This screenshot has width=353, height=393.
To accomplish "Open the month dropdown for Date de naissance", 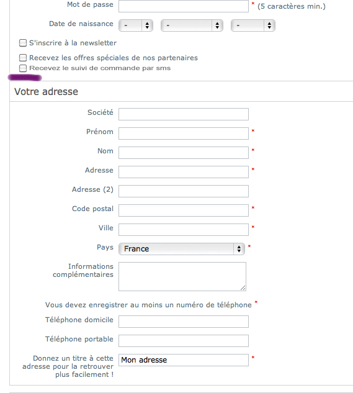I will click(x=192, y=25).
